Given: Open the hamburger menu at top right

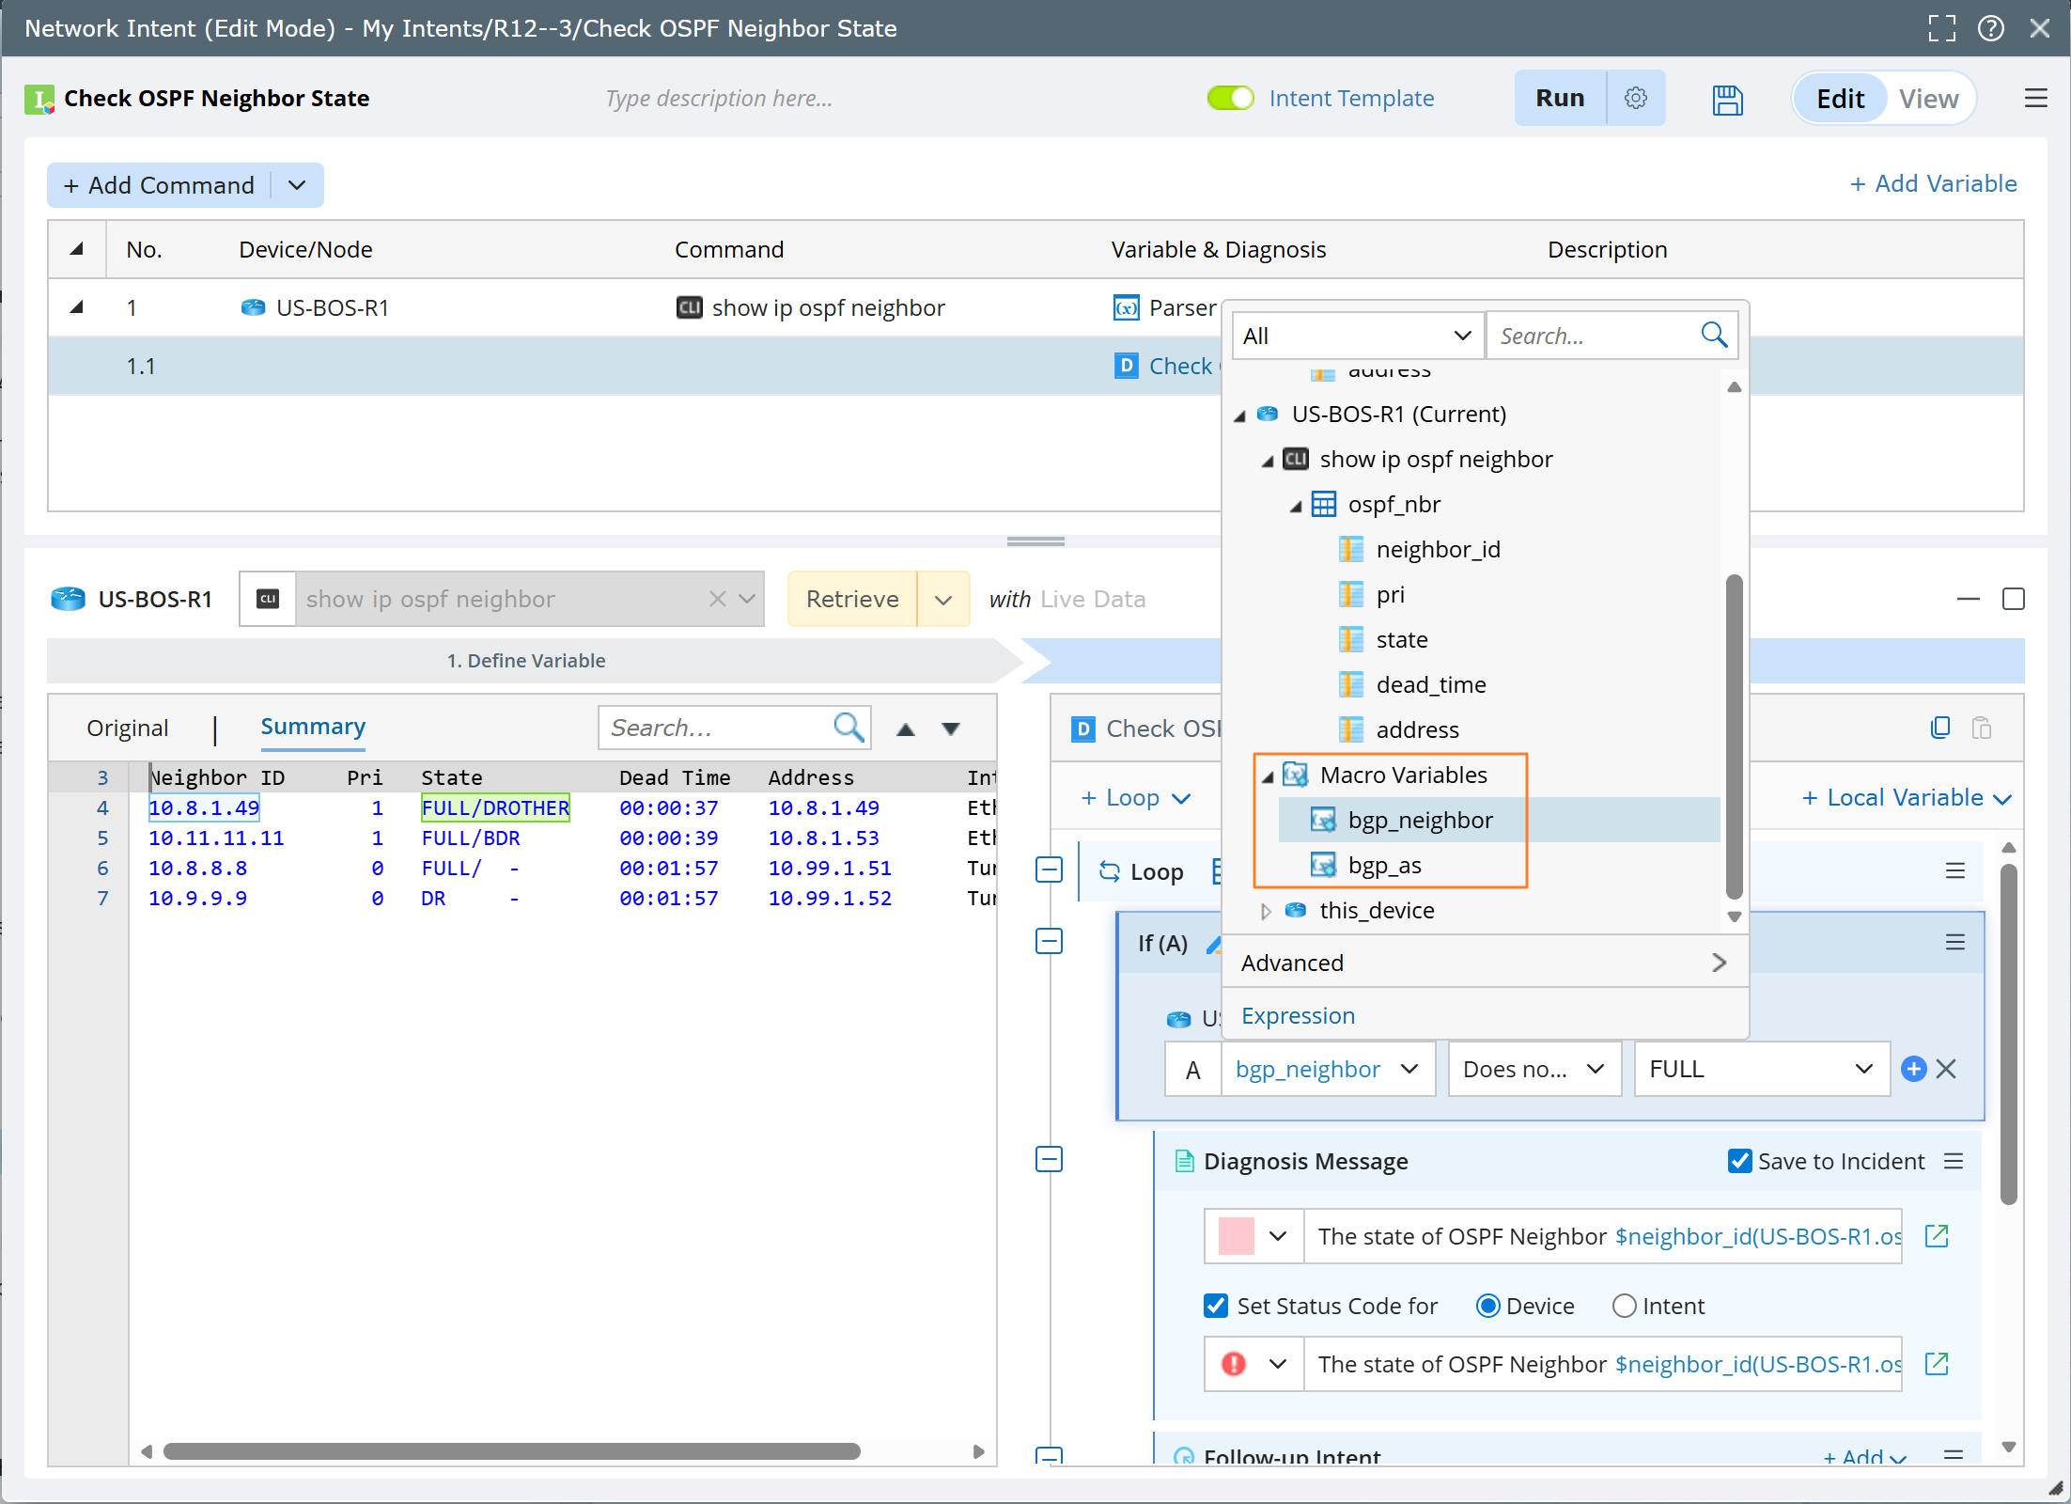Looking at the screenshot, I should pos(2035,99).
